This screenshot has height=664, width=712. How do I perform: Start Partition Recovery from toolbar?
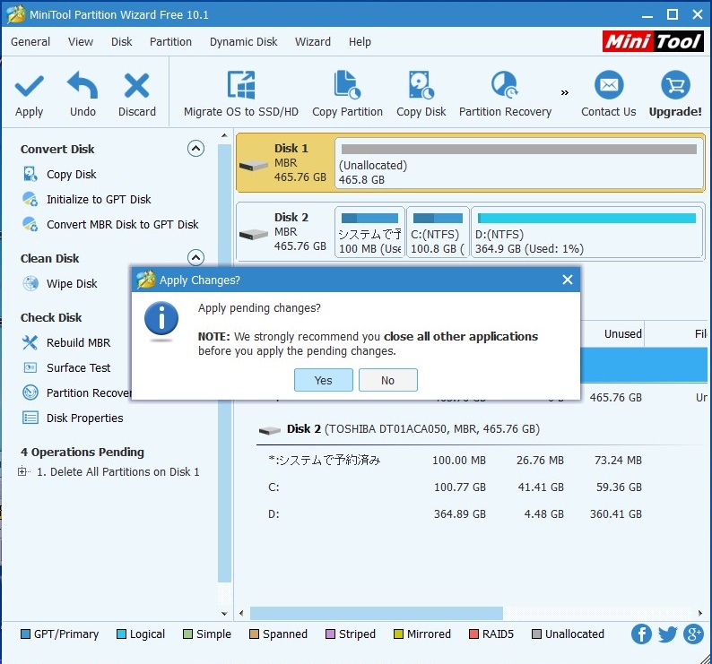(505, 93)
